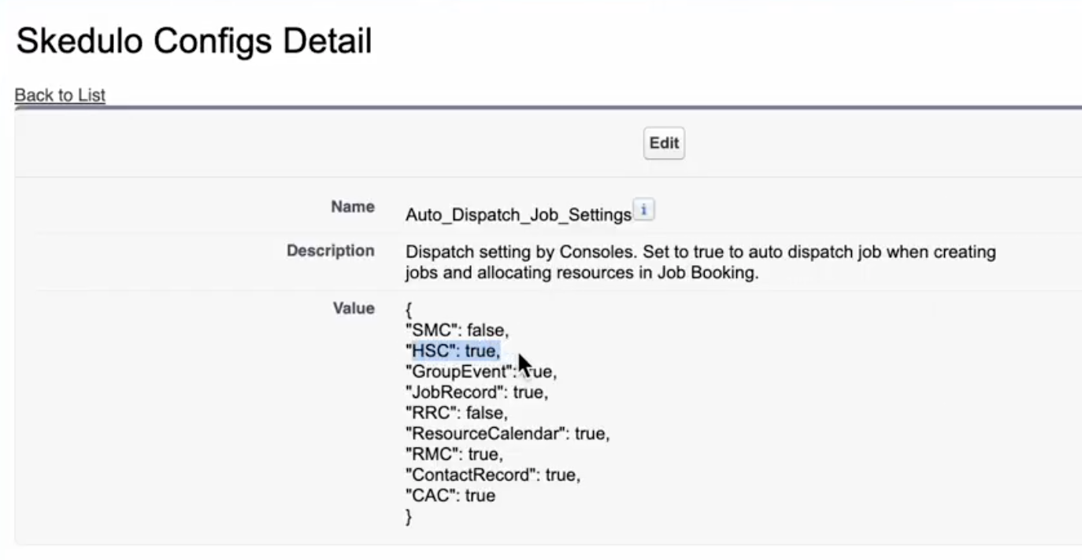
Task: Click the Value field label
Action: click(354, 308)
